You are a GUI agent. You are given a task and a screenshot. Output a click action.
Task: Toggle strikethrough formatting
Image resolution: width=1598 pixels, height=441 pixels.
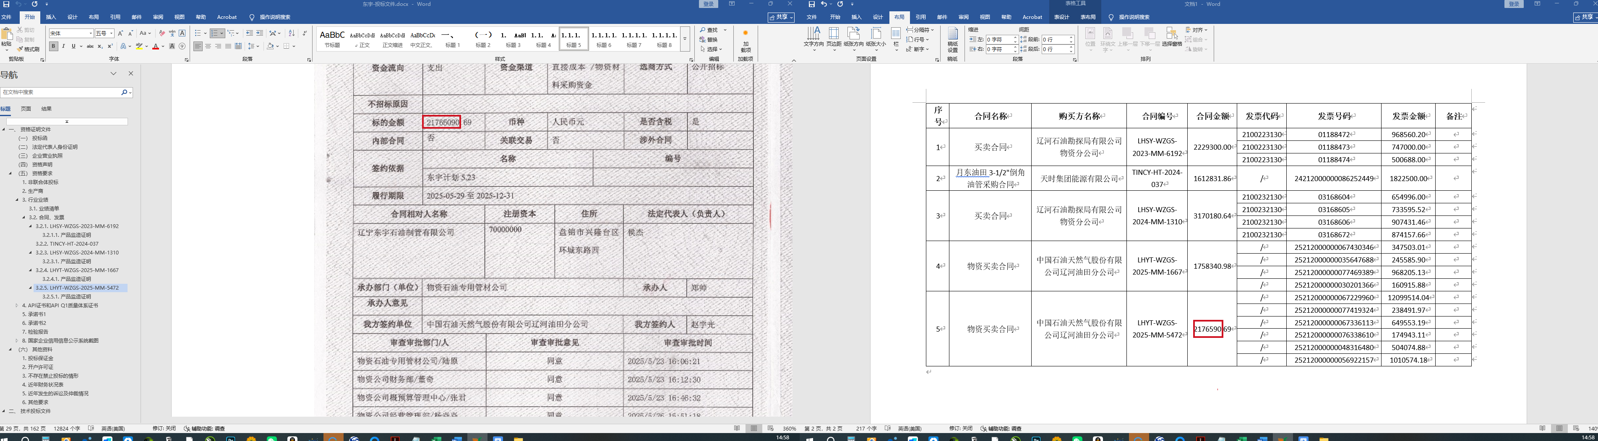pyautogui.click(x=90, y=47)
